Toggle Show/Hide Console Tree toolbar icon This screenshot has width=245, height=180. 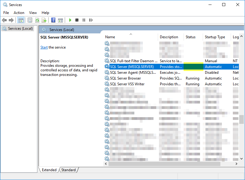click(x=21, y=20)
